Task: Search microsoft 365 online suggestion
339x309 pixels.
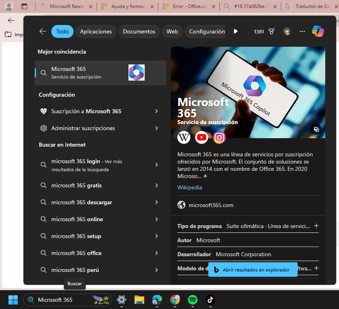Action: click(x=100, y=219)
